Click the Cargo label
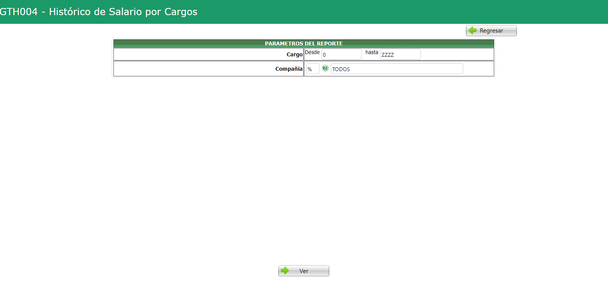The image size is (608, 284). pos(295,54)
